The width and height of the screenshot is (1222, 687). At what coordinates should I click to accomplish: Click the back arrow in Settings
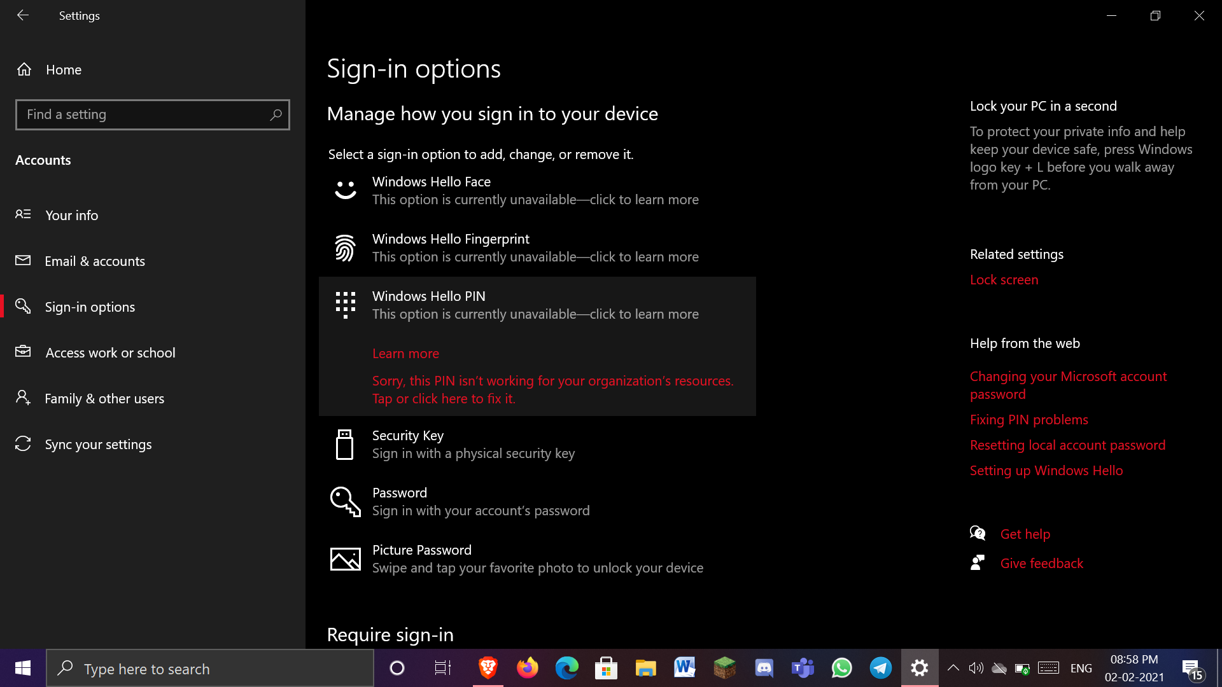[23, 15]
